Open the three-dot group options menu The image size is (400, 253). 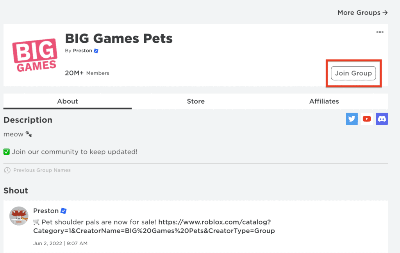pos(380,32)
